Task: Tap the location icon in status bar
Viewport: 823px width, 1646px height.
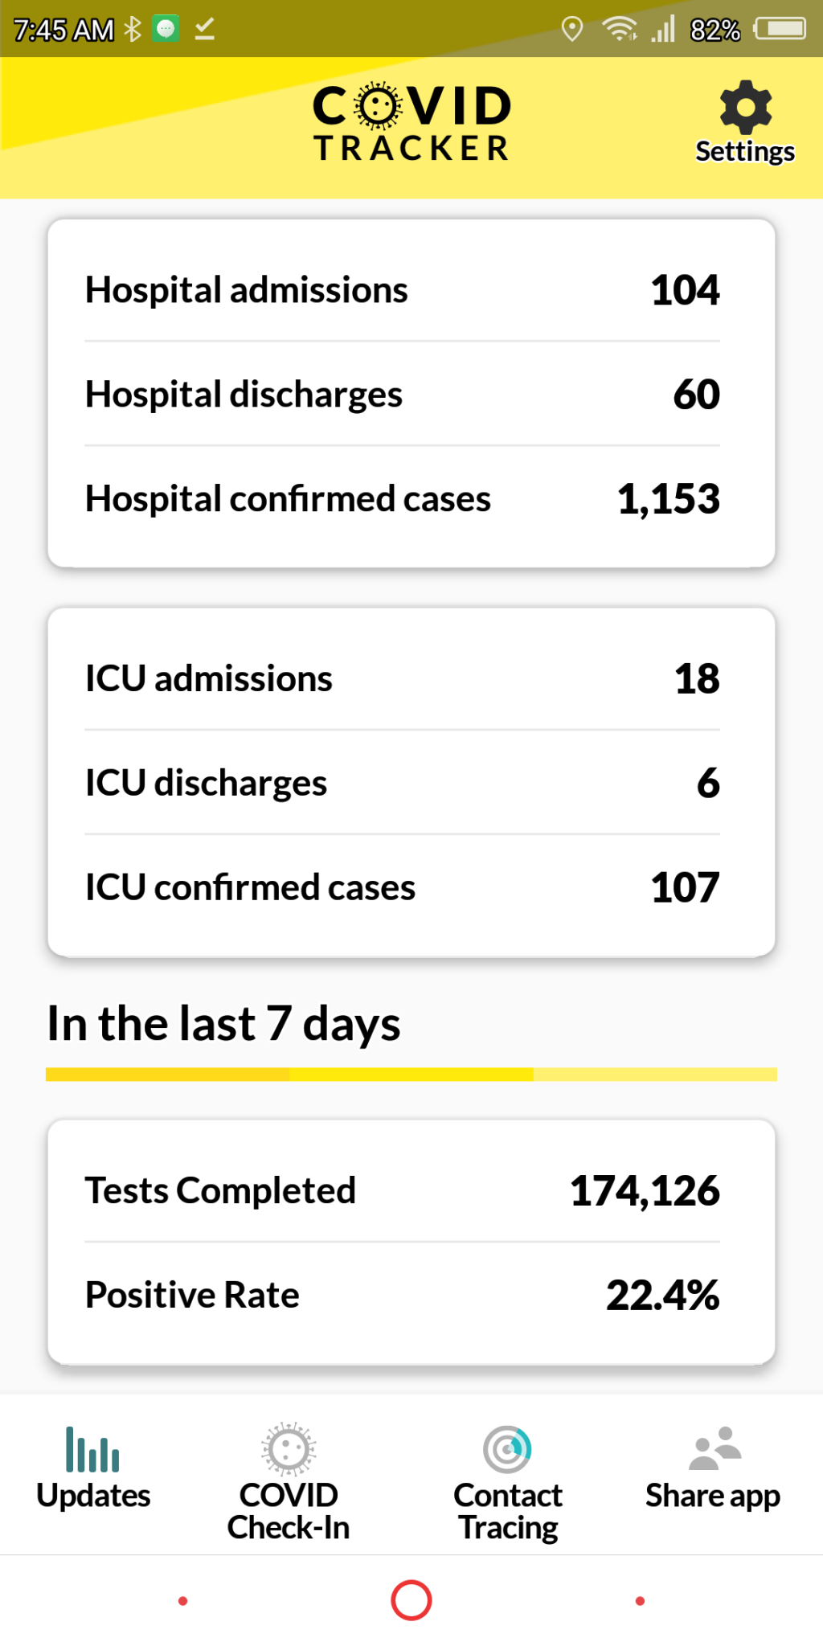Action: [571, 30]
